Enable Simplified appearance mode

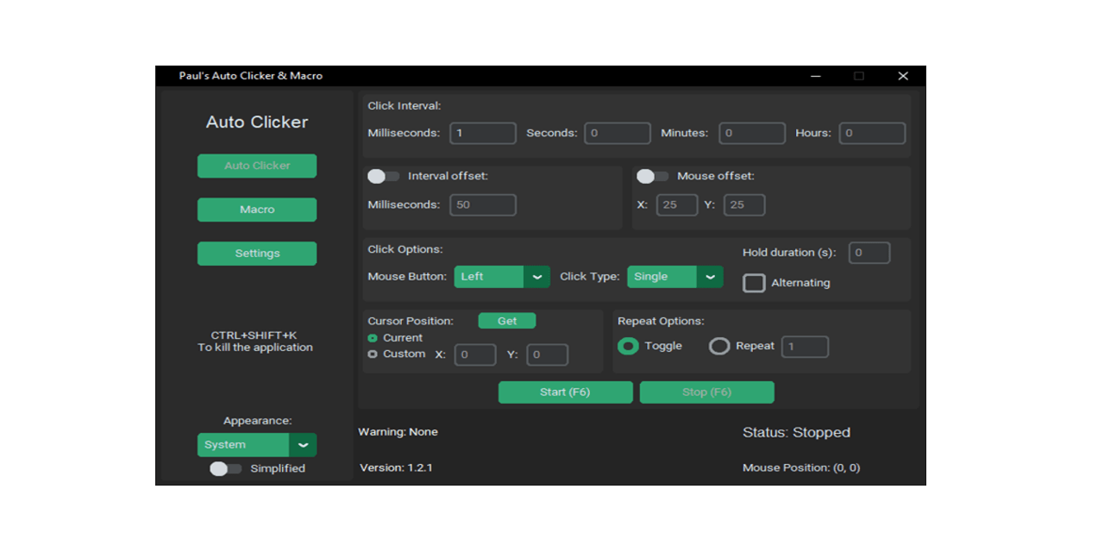click(225, 468)
